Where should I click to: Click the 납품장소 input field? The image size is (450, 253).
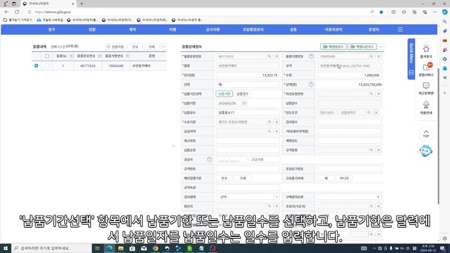[247, 112]
